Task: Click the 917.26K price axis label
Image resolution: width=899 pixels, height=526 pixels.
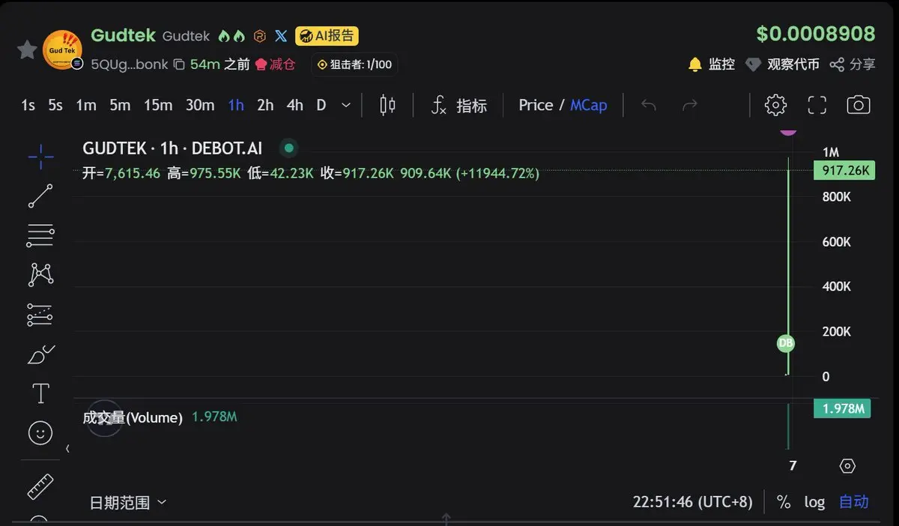Action: (843, 171)
